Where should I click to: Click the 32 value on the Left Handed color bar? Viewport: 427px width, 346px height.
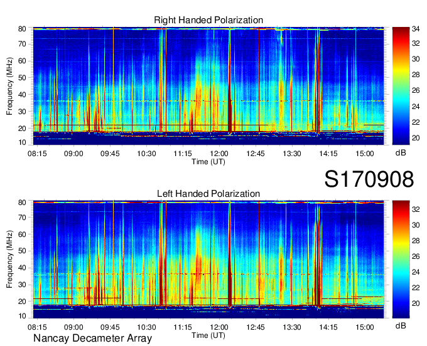[x=416, y=209]
